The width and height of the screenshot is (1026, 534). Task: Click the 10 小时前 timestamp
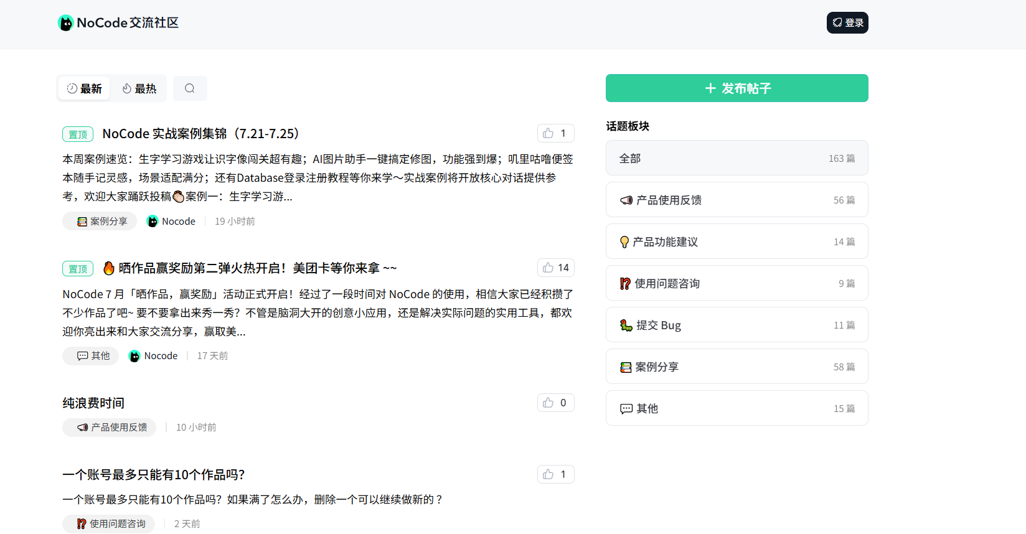196,428
